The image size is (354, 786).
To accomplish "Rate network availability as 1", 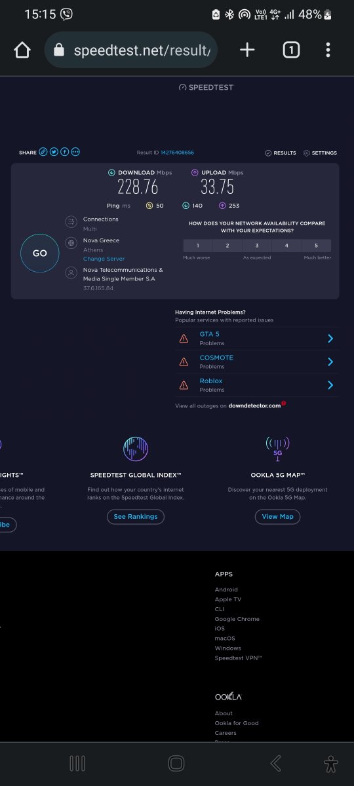I will point(198,246).
